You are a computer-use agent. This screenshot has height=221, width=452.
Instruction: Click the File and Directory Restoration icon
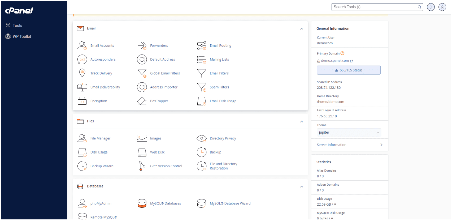pos(202,166)
